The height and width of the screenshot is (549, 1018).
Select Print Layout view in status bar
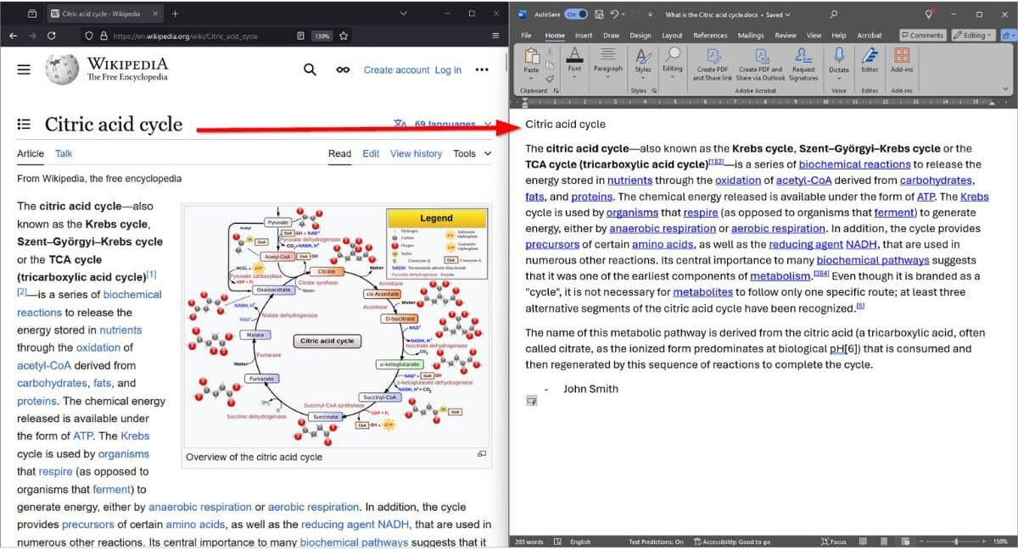click(883, 541)
